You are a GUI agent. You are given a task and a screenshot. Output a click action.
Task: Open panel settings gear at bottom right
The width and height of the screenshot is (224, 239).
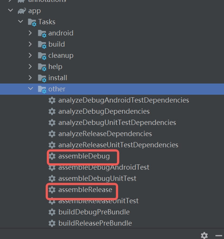click(x=204, y=235)
